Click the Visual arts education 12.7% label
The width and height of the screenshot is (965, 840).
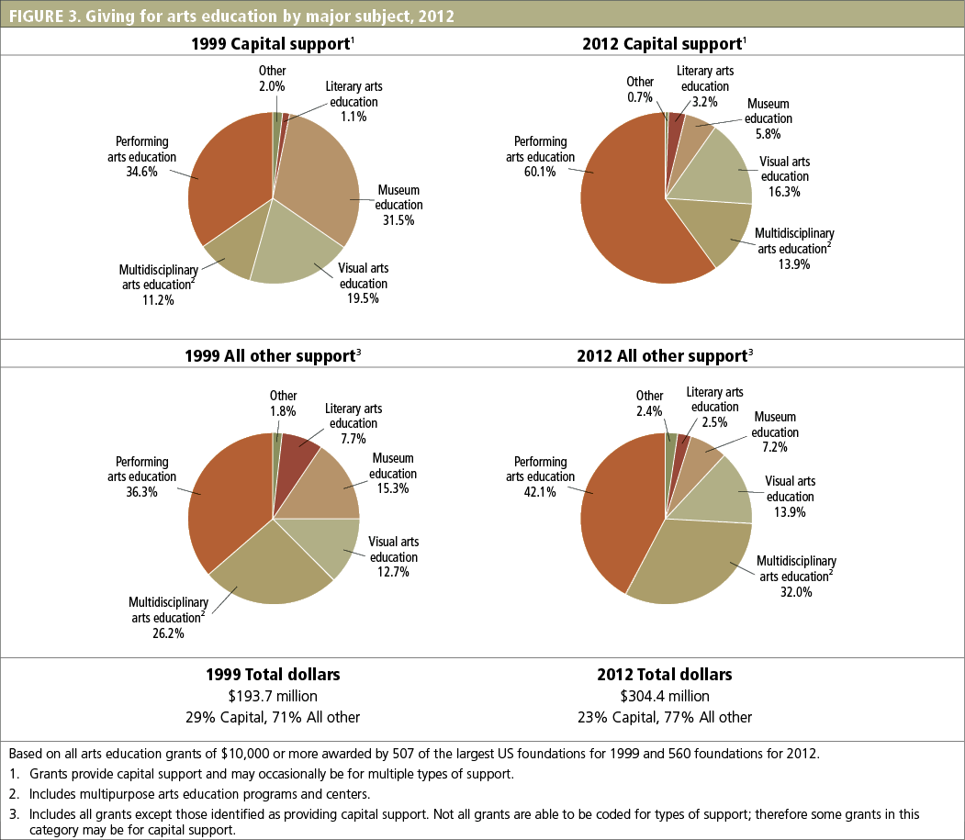[x=394, y=557]
